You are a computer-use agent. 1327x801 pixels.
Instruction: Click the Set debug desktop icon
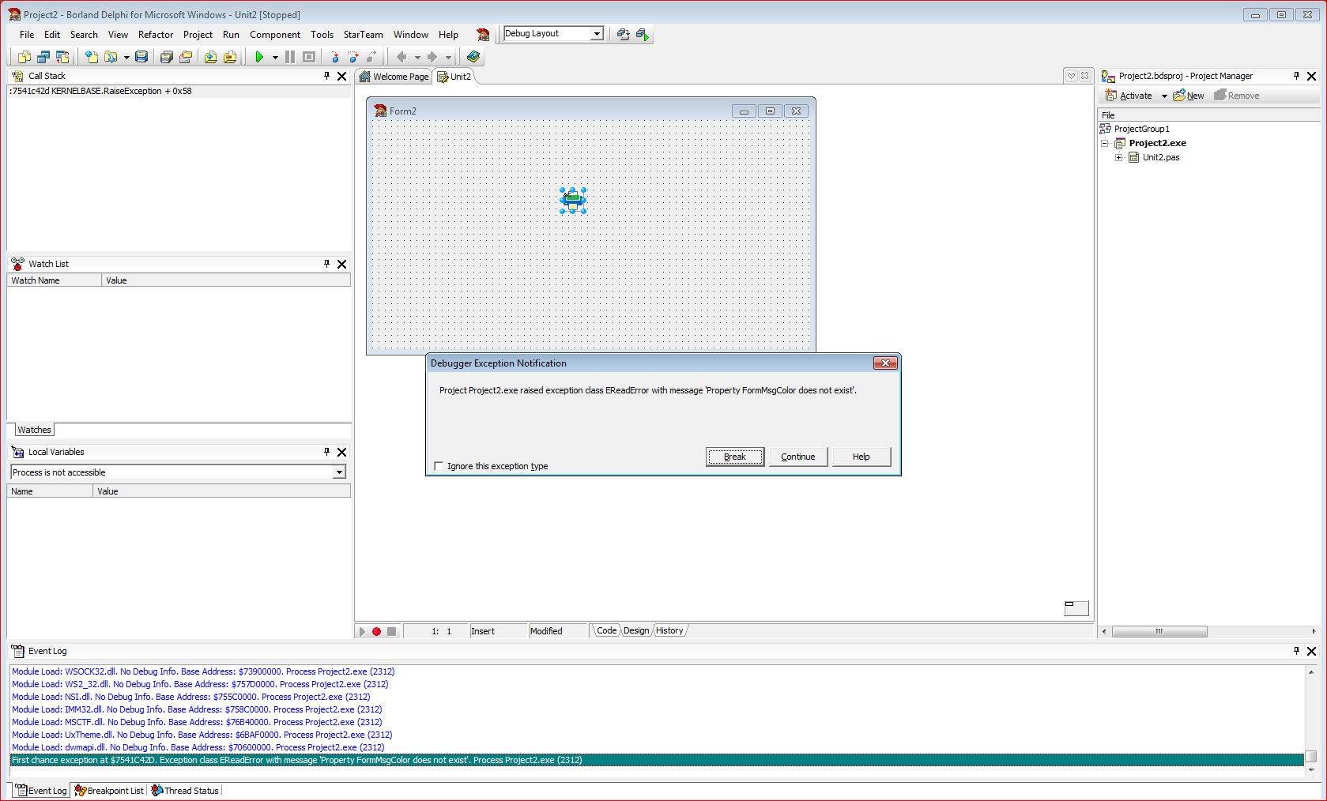click(643, 34)
